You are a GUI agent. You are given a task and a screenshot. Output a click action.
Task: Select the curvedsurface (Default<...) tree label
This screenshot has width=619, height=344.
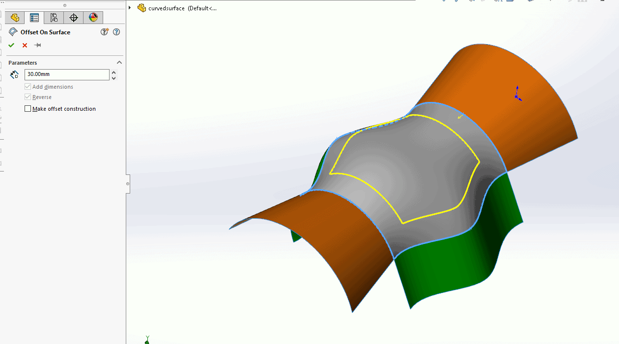[x=182, y=8]
